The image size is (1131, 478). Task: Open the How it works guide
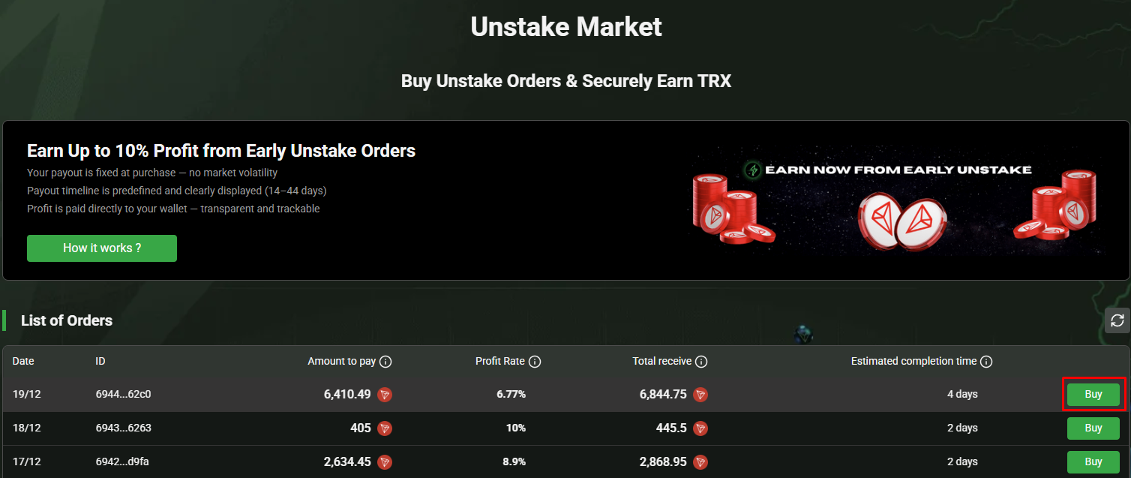(x=102, y=248)
